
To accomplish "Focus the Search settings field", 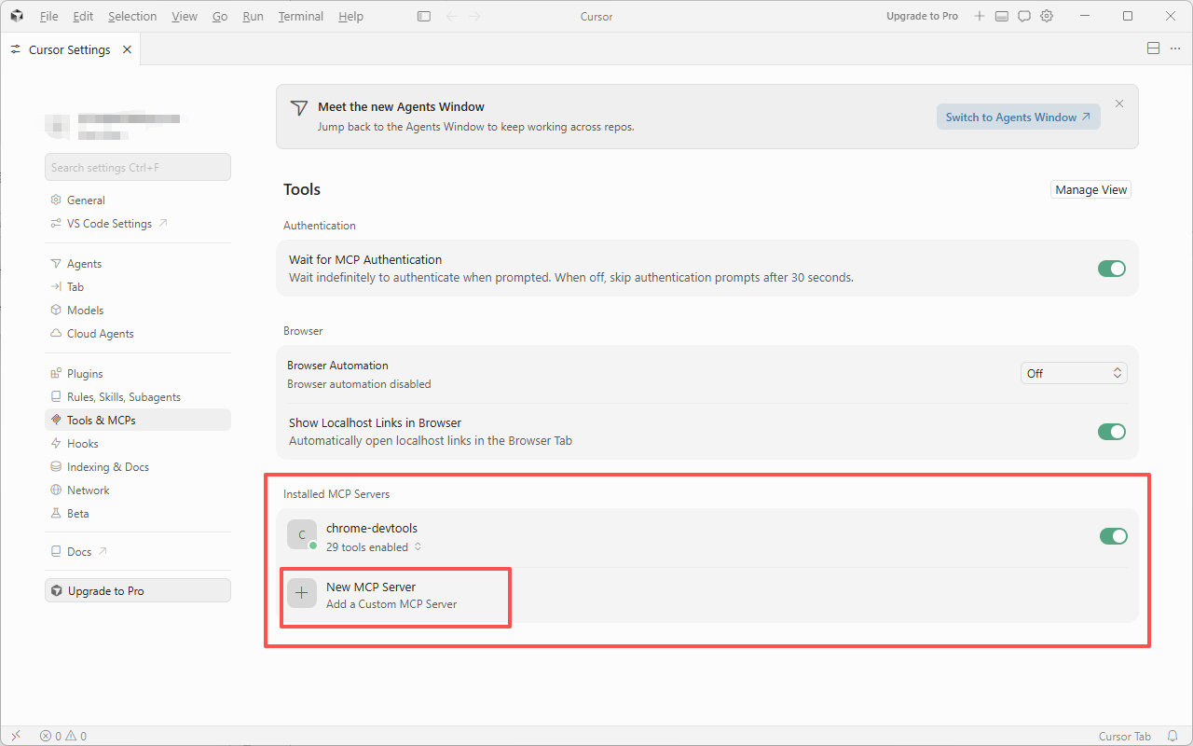I will pyautogui.click(x=138, y=167).
